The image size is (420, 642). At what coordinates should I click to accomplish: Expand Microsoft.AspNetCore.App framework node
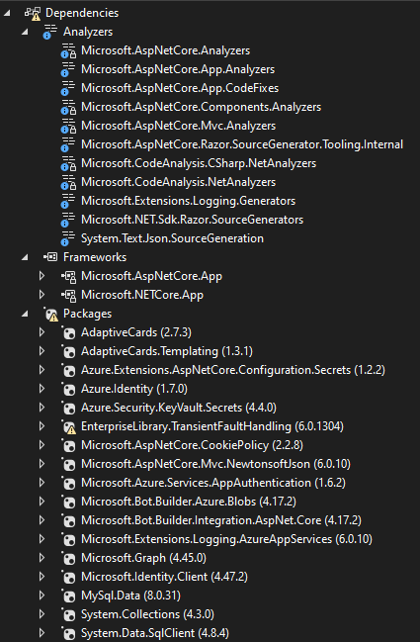point(42,276)
